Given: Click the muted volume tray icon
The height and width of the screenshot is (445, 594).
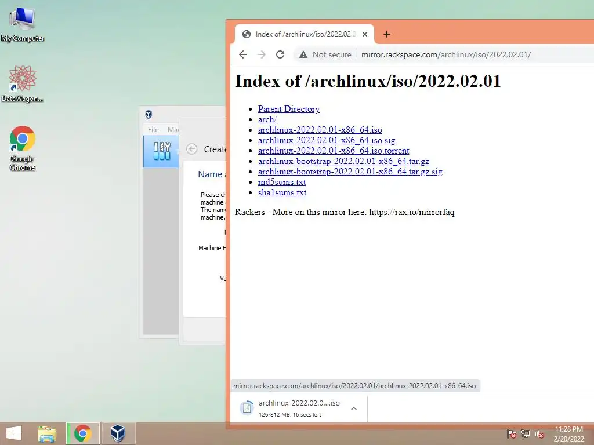Looking at the screenshot, I should click(x=539, y=434).
